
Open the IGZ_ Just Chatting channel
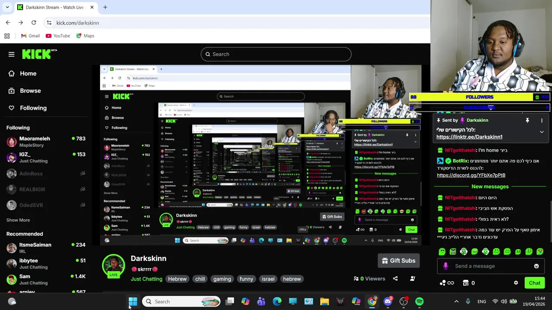point(46,158)
